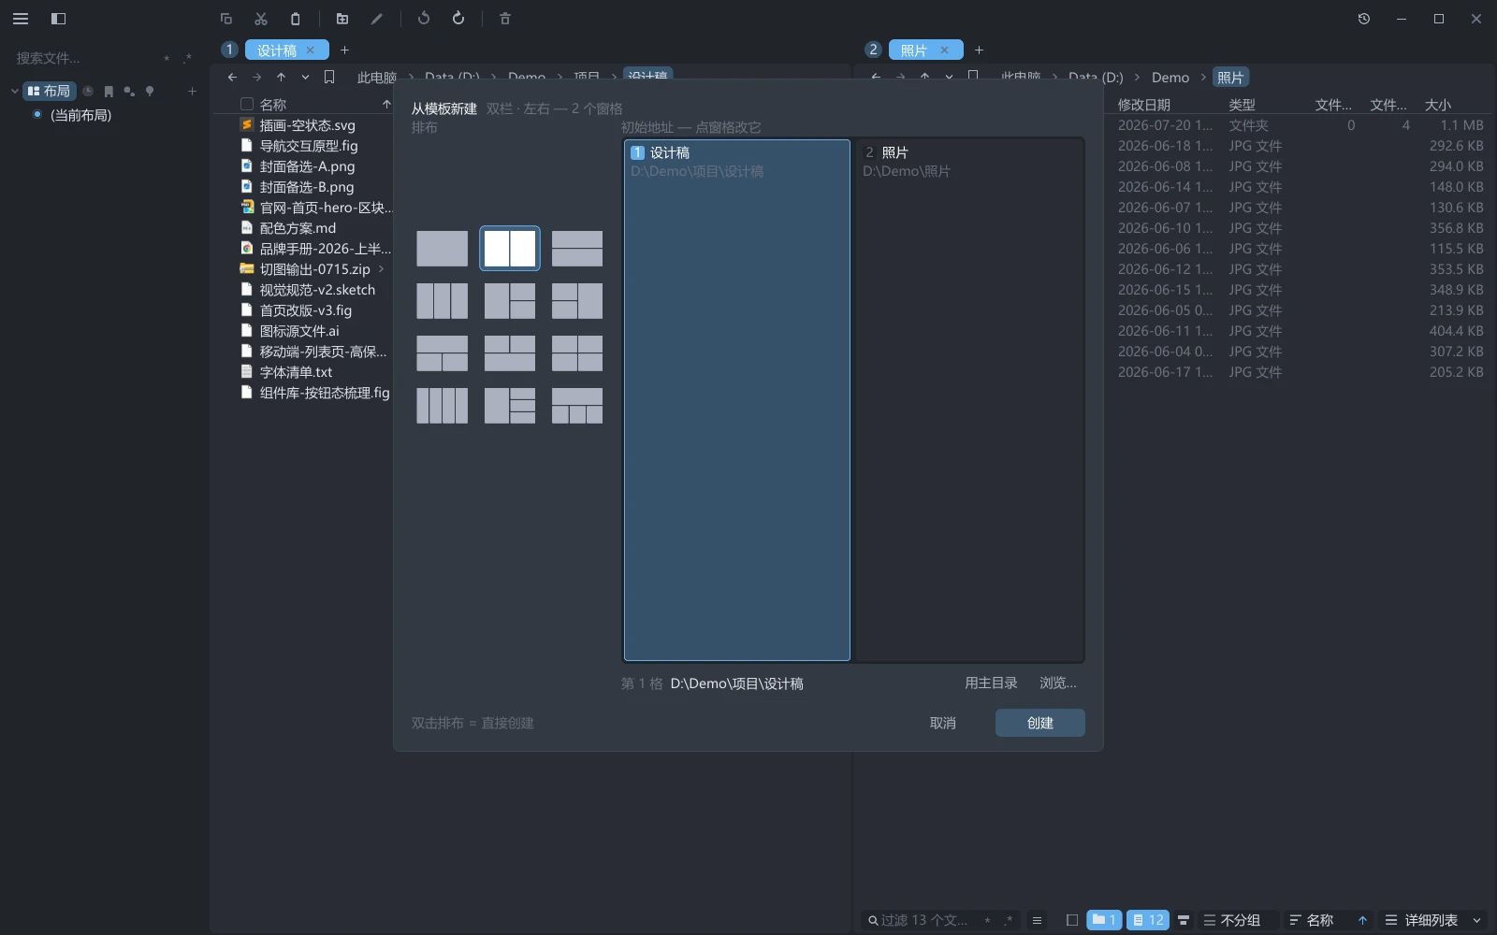Click the 取消 button
1497x935 pixels.
943,723
